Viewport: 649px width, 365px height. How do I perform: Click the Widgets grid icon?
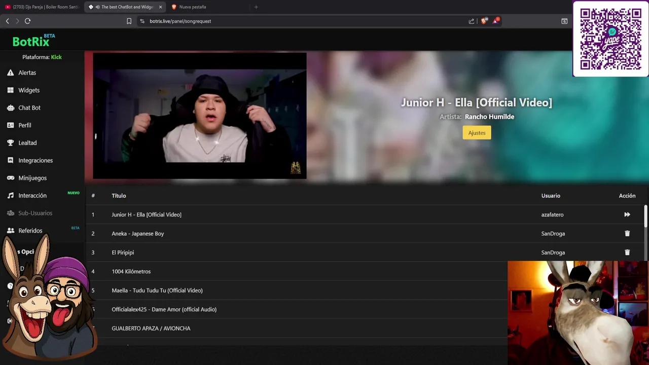coord(10,90)
